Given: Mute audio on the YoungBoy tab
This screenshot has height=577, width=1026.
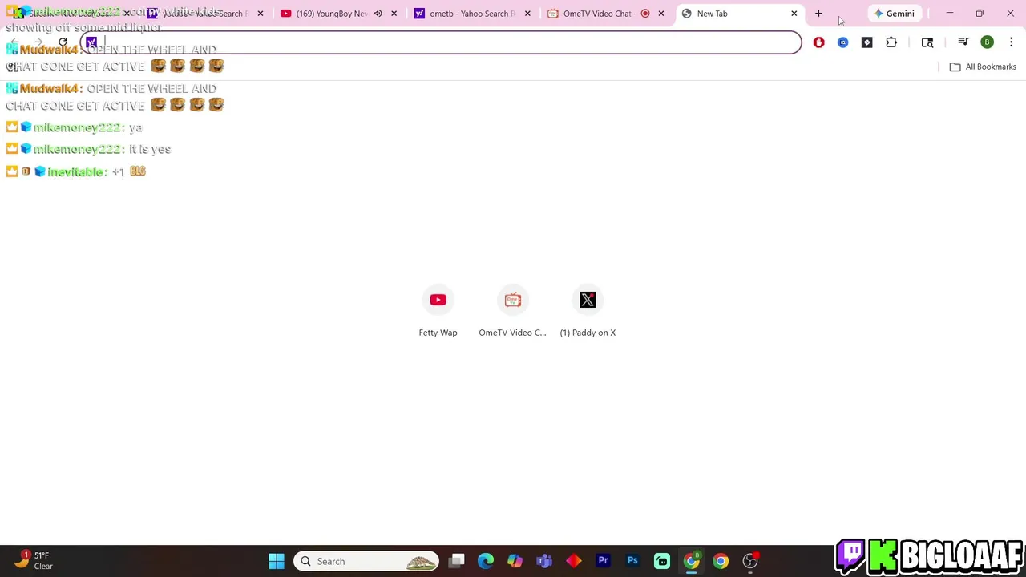Looking at the screenshot, I should pyautogui.click(x=378, y=14).
